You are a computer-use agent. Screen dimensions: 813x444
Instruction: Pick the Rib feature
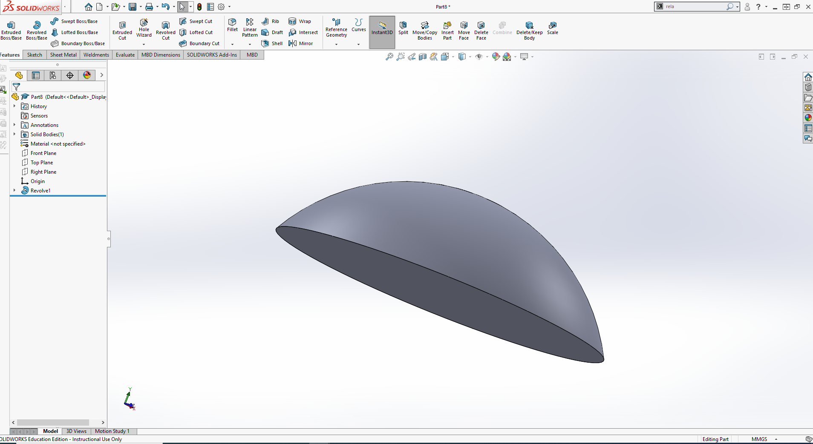[271, 21]
